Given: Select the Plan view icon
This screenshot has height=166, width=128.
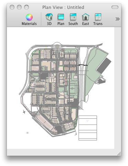Looking at the screenshot, I should pos(61,20).
